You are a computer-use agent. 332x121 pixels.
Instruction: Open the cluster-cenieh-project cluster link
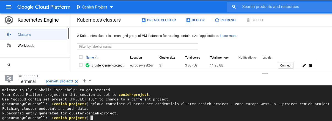[x=108, y=65]
